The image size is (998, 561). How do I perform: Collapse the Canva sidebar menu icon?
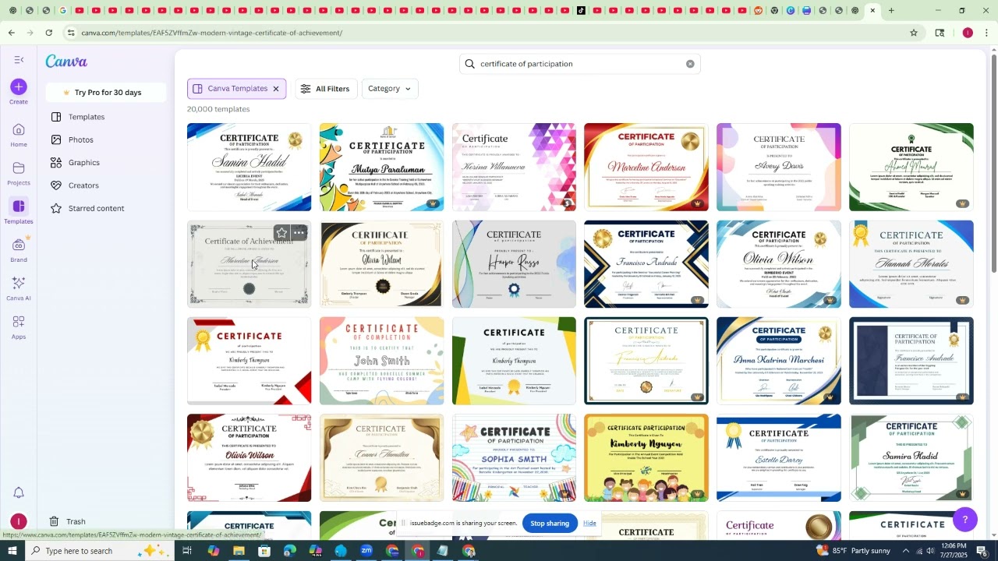pos(19,60)
